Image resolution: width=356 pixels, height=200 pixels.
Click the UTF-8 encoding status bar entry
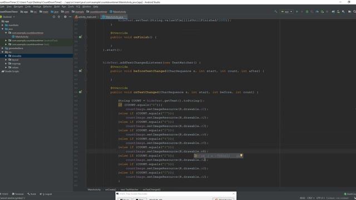[x=320, y=198]
